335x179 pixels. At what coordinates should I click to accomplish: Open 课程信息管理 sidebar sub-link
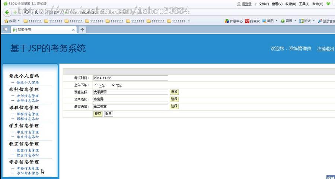click(28, 114)
